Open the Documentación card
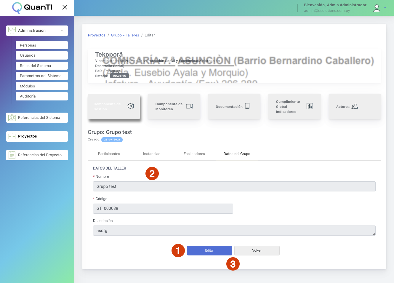 point(234,106)
